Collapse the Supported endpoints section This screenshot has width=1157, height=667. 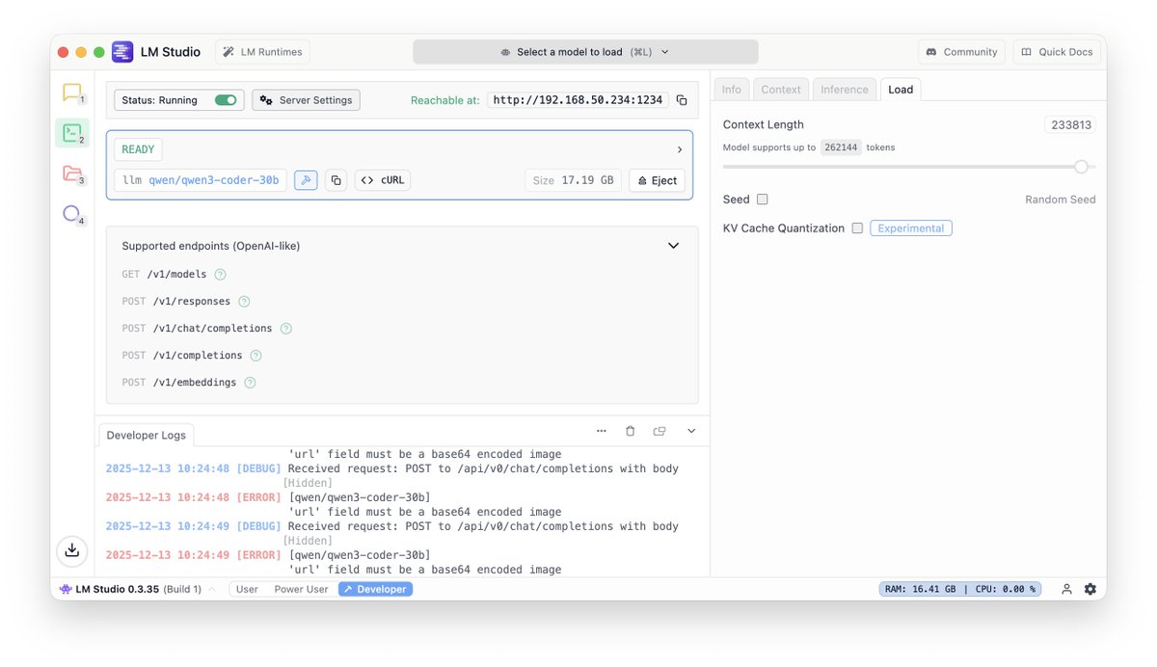pos(674,246)
